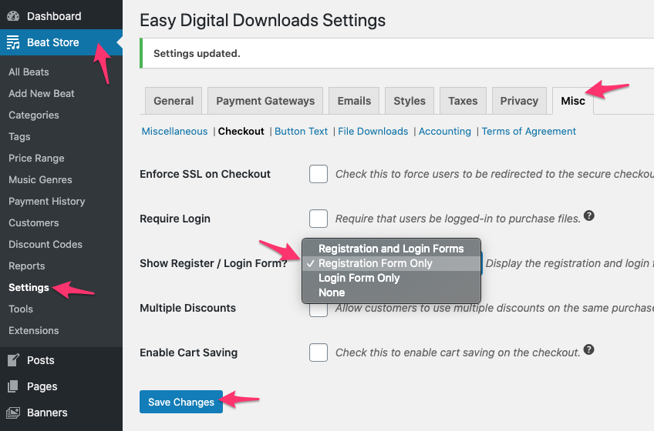Go to the Emails tab
Screen dimensions: 654x431
354,101
